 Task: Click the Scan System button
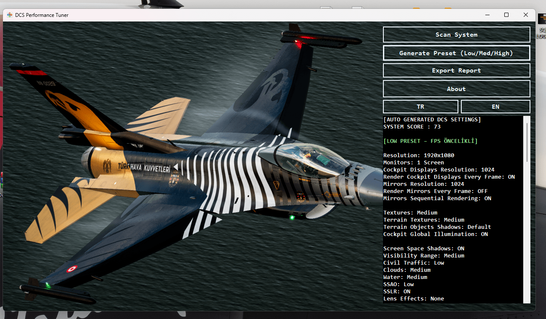pyautogui.click(x=456, y=35)
